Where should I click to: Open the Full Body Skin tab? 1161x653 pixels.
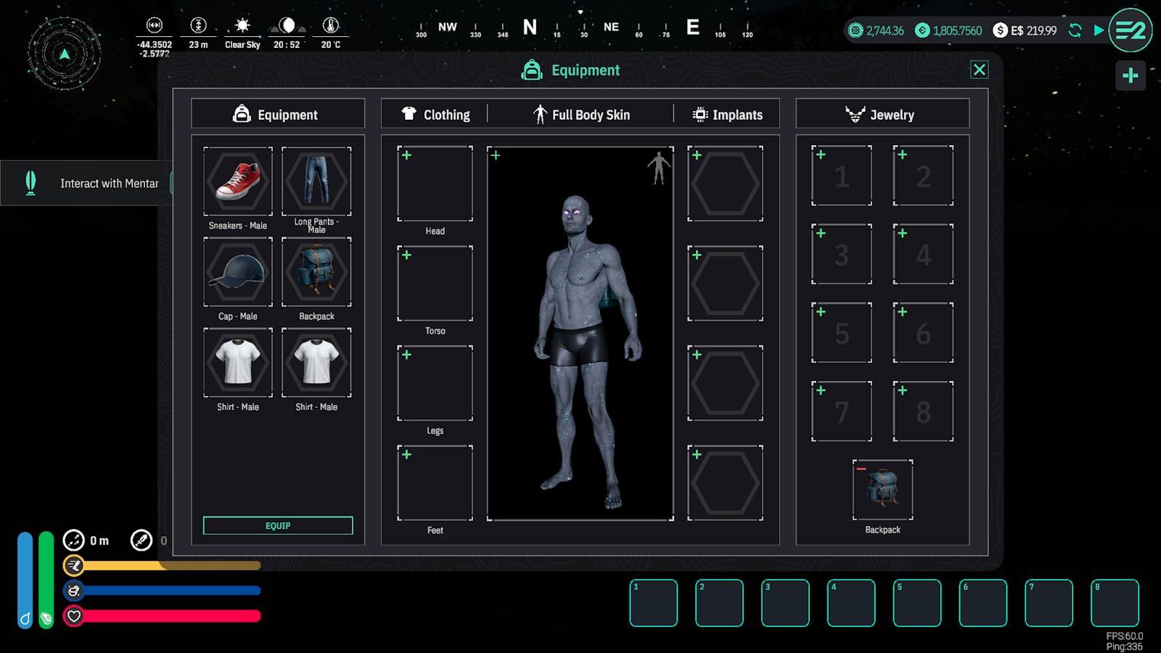point(581,115)
